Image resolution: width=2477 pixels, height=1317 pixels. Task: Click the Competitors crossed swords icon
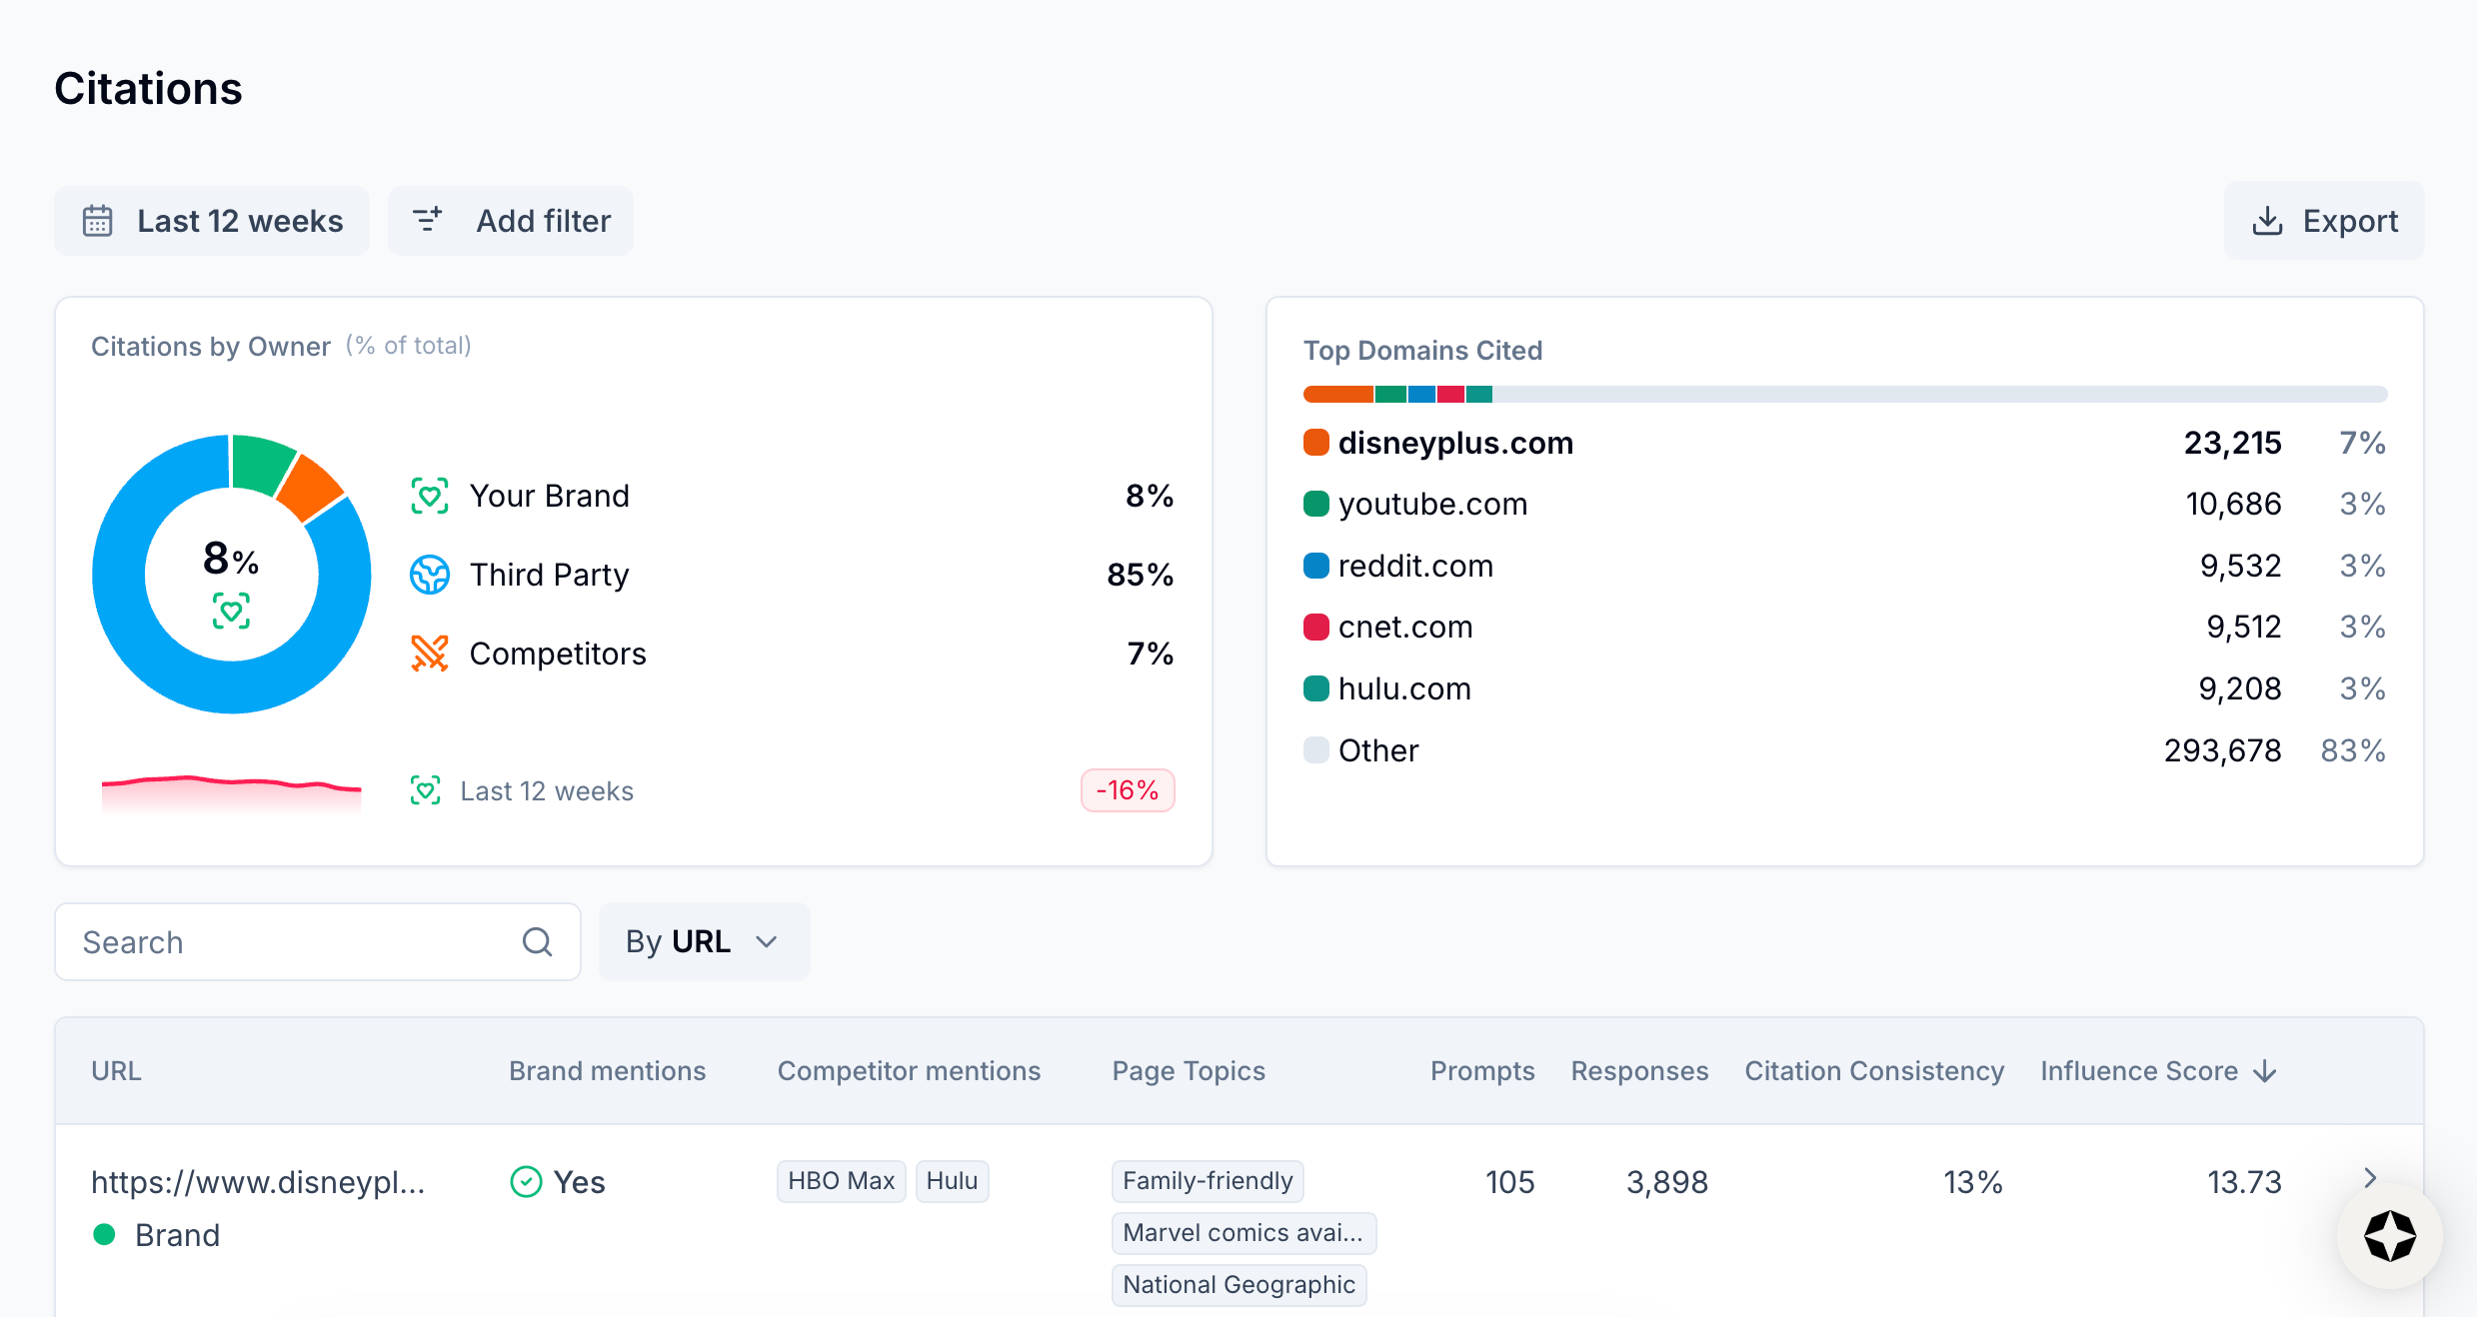430,654
